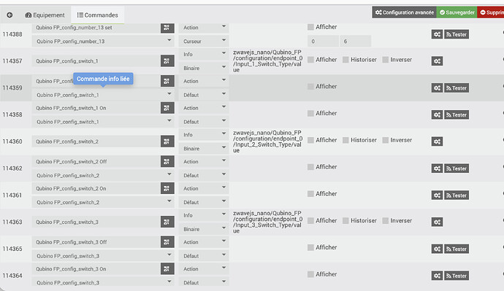Edit name field Qubino FP_config_switch_2
Image resolution: width=504 pixels, height=291 pixels.
(x=96, y=141)
